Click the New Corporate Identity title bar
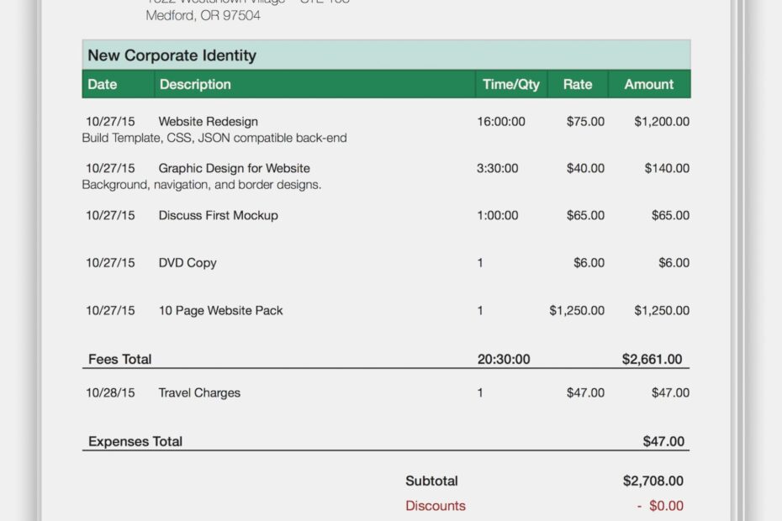782x521 pixels. point(172,55)
